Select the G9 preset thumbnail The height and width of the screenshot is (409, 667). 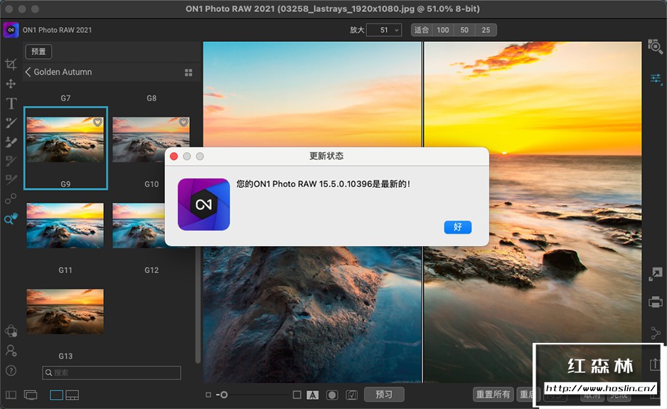tap(65, 140)
